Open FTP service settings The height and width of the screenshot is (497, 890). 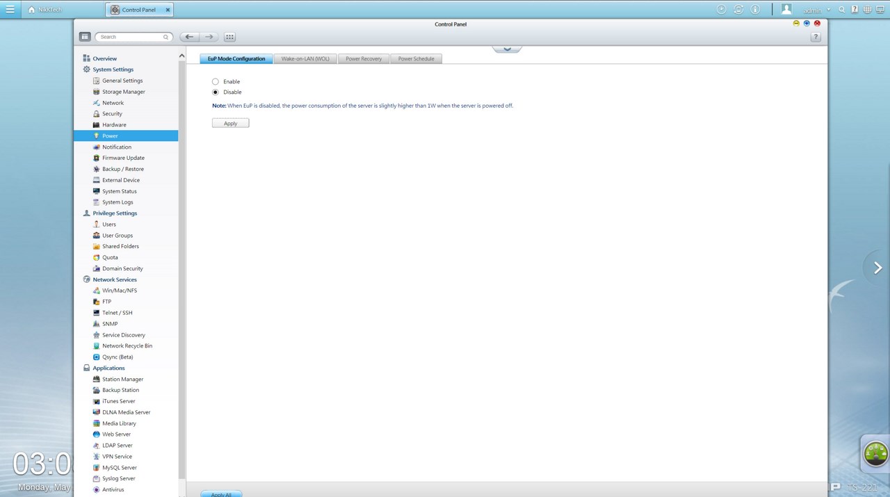pos(106,302)
